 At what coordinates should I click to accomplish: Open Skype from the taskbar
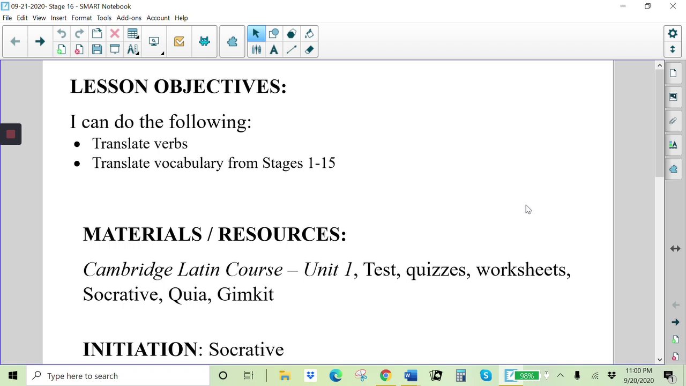coord(486,376)
